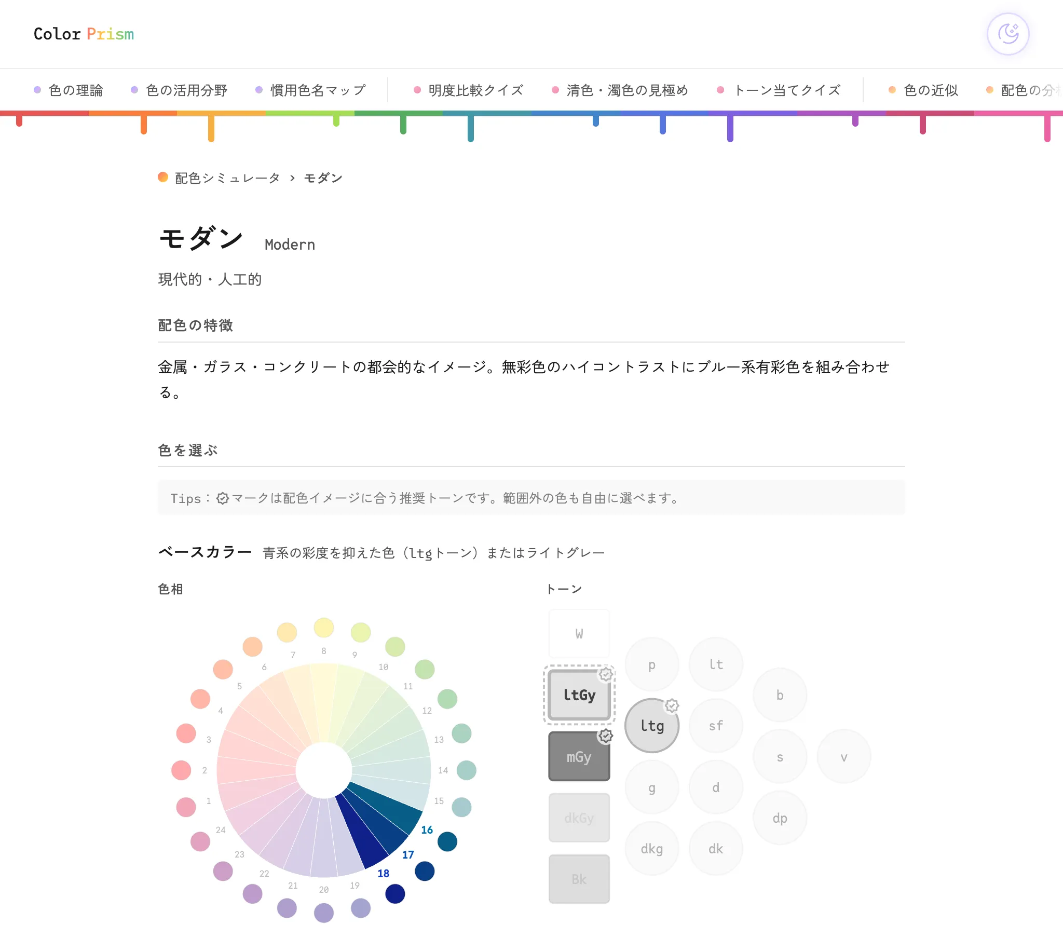The height and width of the screenshot is (952, 1063).
Task: Select the dkg tone circle
Action: pos(652,848)
